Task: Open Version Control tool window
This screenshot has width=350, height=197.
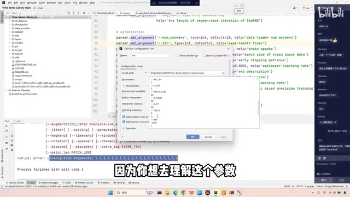Action: (x=15, y=183)
